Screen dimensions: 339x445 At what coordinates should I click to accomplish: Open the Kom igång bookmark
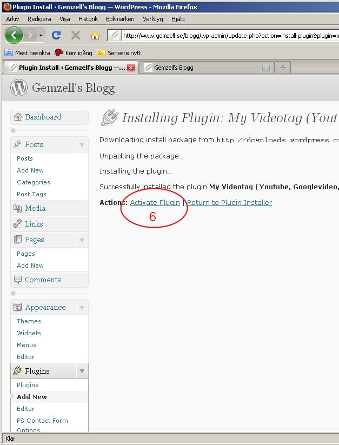[74, 53]
